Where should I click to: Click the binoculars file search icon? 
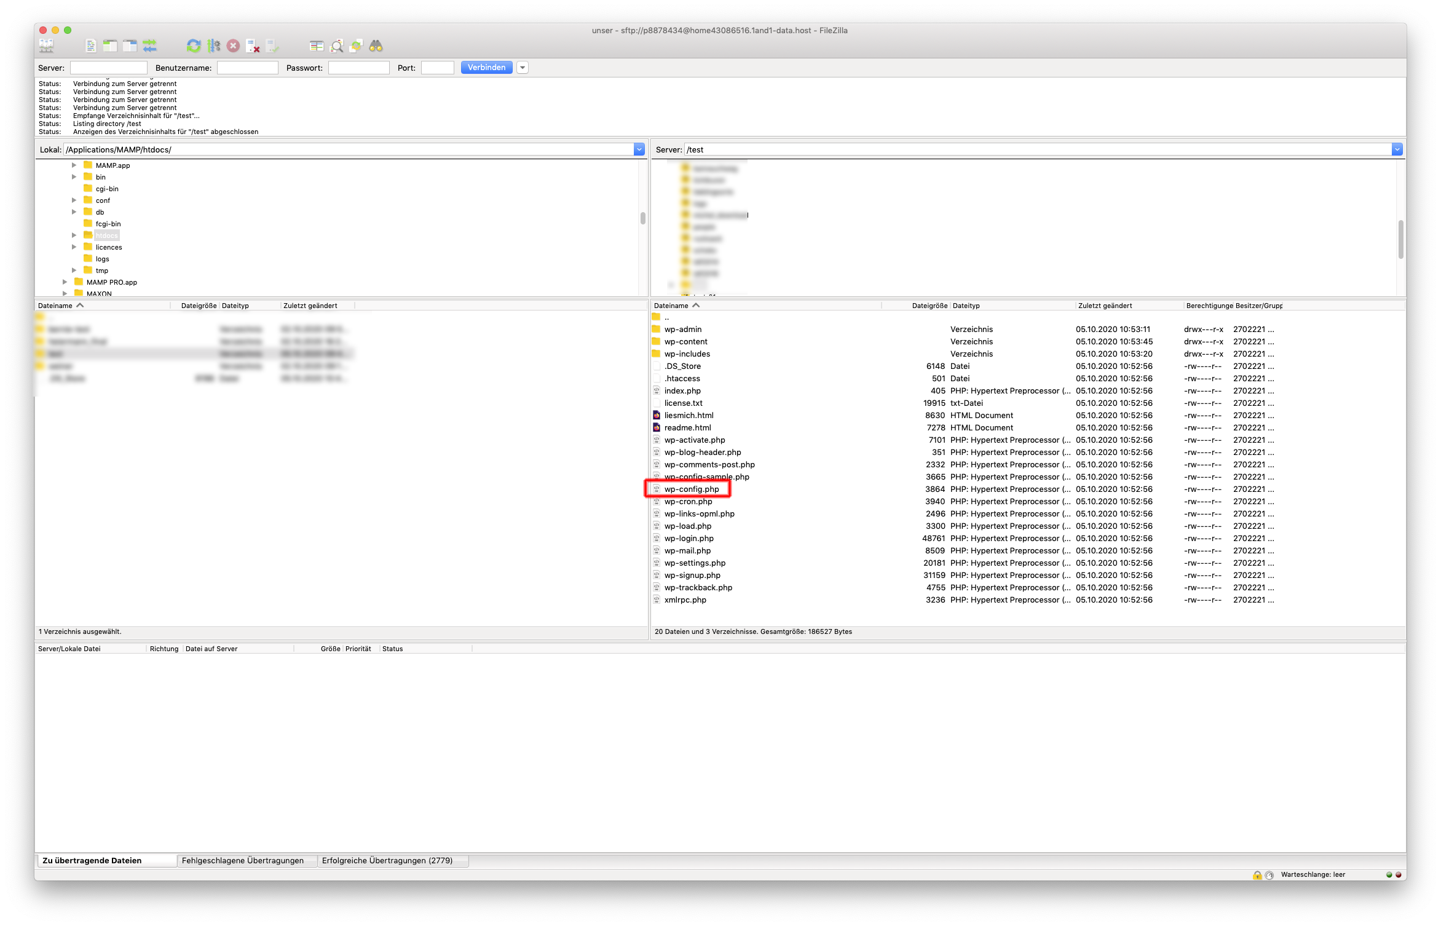tap(376, 46)
